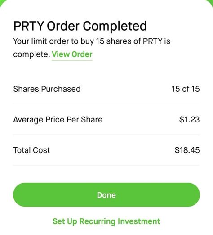Click the $1.23 average price value
213x235 pixels.
189,120
